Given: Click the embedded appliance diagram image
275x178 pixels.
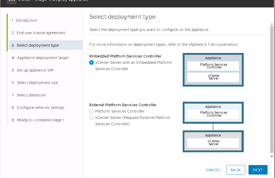Looking at the screenshot, I should 213,70.
